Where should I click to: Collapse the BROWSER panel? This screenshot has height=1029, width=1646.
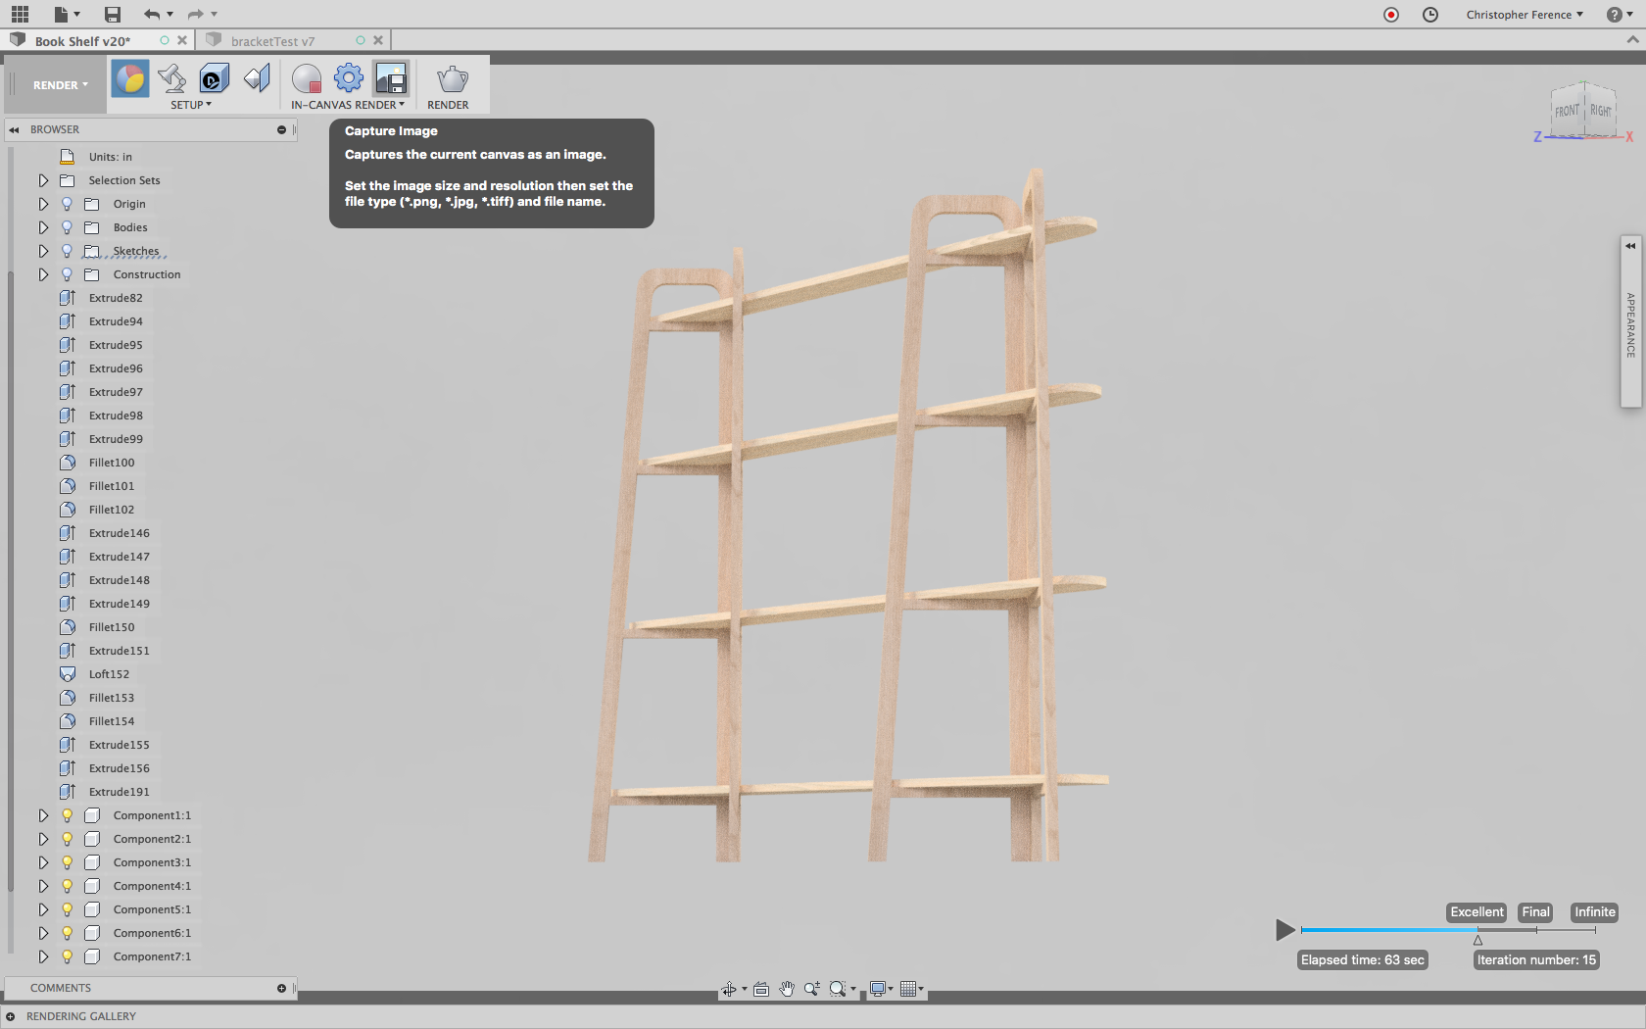click(14, 129)
